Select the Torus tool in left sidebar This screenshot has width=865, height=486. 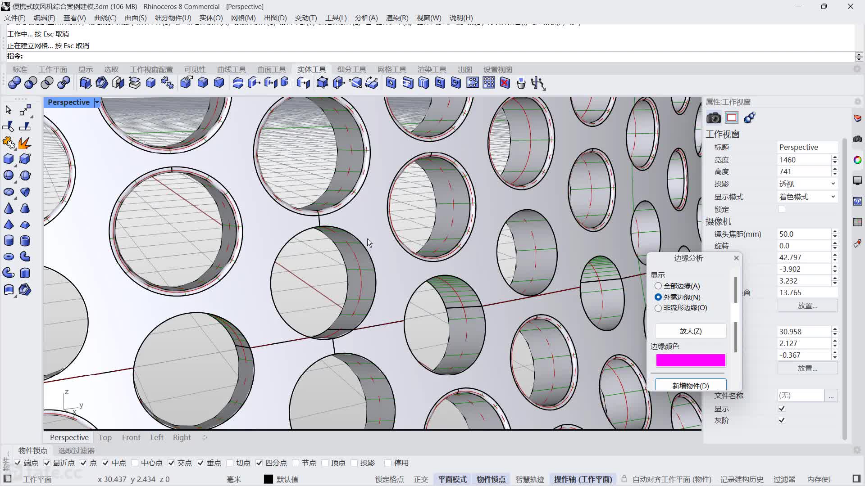tap(9, 256)
